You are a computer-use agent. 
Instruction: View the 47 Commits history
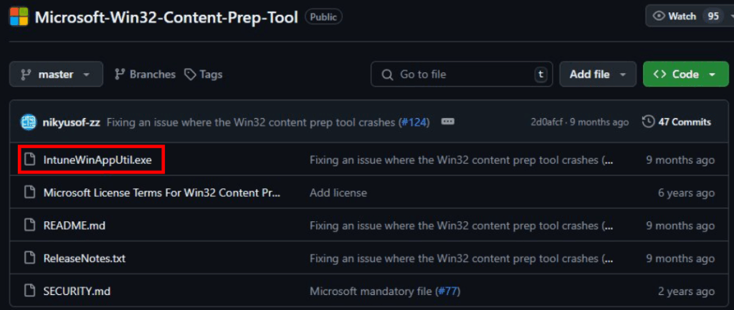[677, 122]
